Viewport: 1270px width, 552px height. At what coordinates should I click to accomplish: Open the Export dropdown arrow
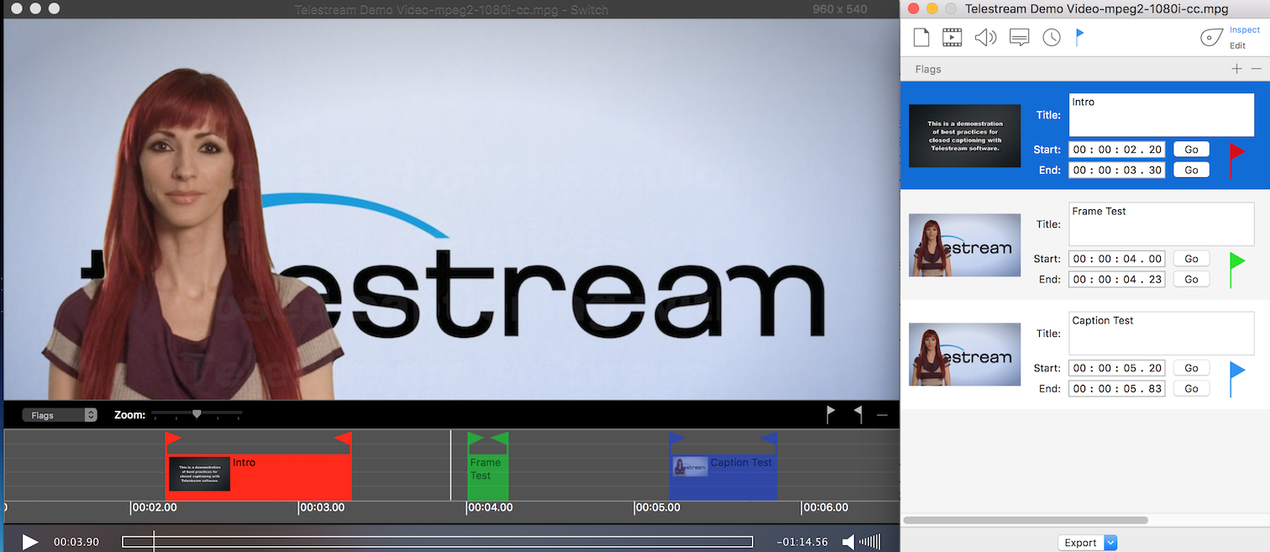[x=1110, y=543]
